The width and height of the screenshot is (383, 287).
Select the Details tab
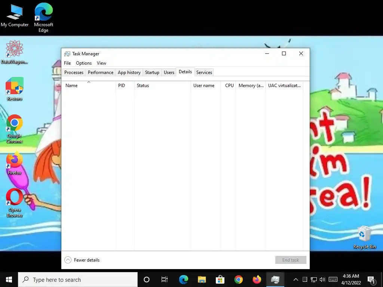(186, 72)
